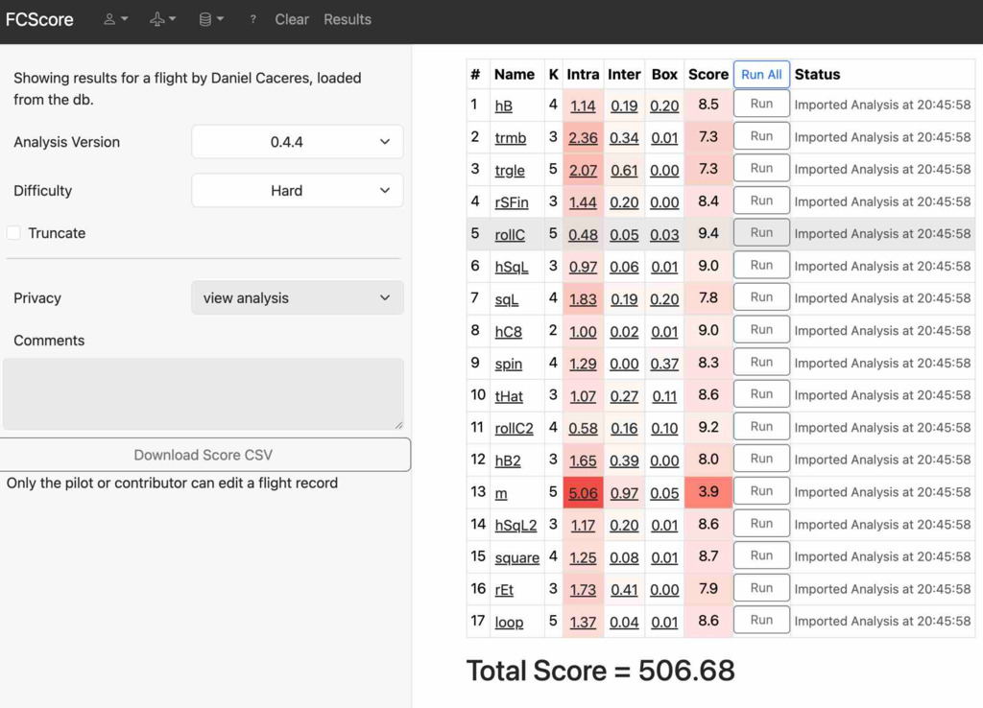Screen dimensions: 983x708
Task: Open the user account menu icon
Action: click(x=115, y=19)
